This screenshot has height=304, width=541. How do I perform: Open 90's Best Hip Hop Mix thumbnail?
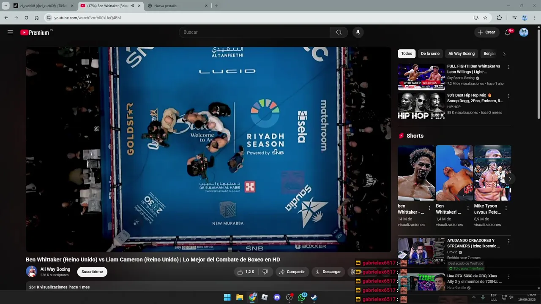[421, 106]
